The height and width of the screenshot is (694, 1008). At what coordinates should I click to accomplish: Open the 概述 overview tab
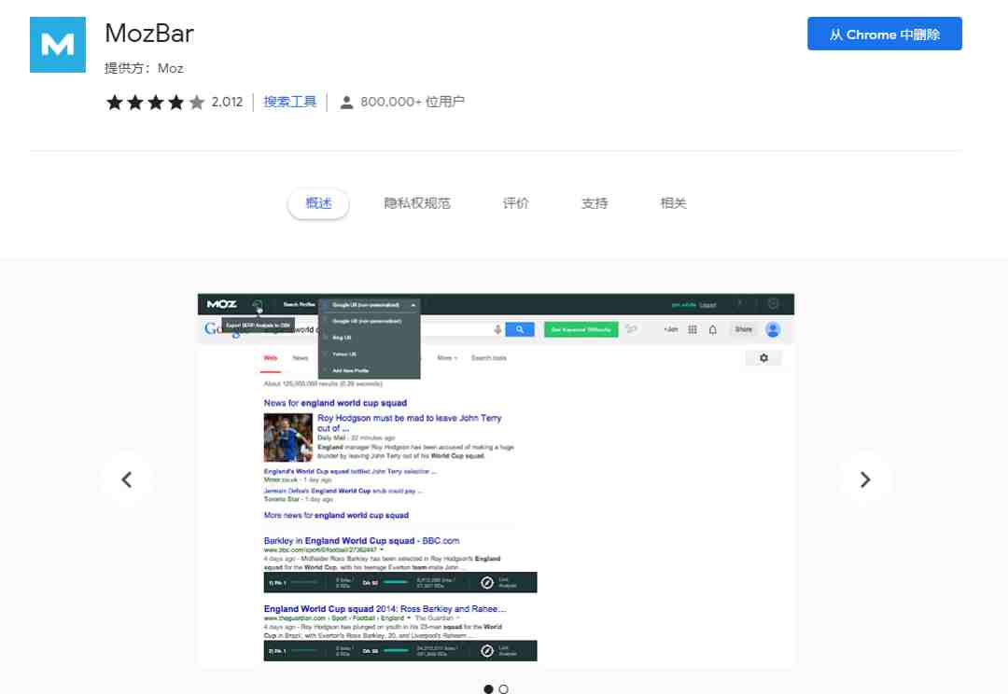[x=318, y=203]
